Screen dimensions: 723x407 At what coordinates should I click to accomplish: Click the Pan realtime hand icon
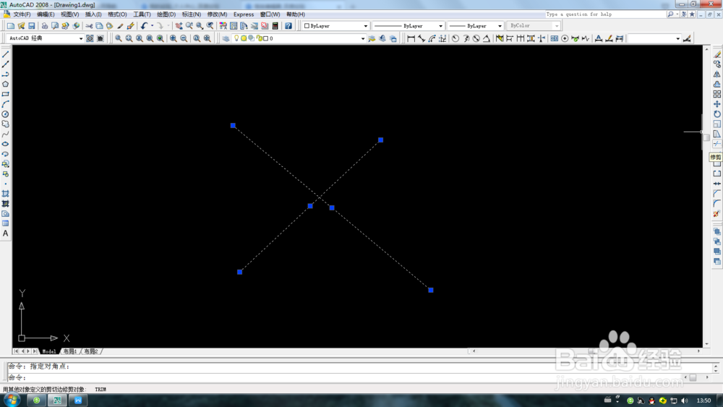tap(179, 26)
